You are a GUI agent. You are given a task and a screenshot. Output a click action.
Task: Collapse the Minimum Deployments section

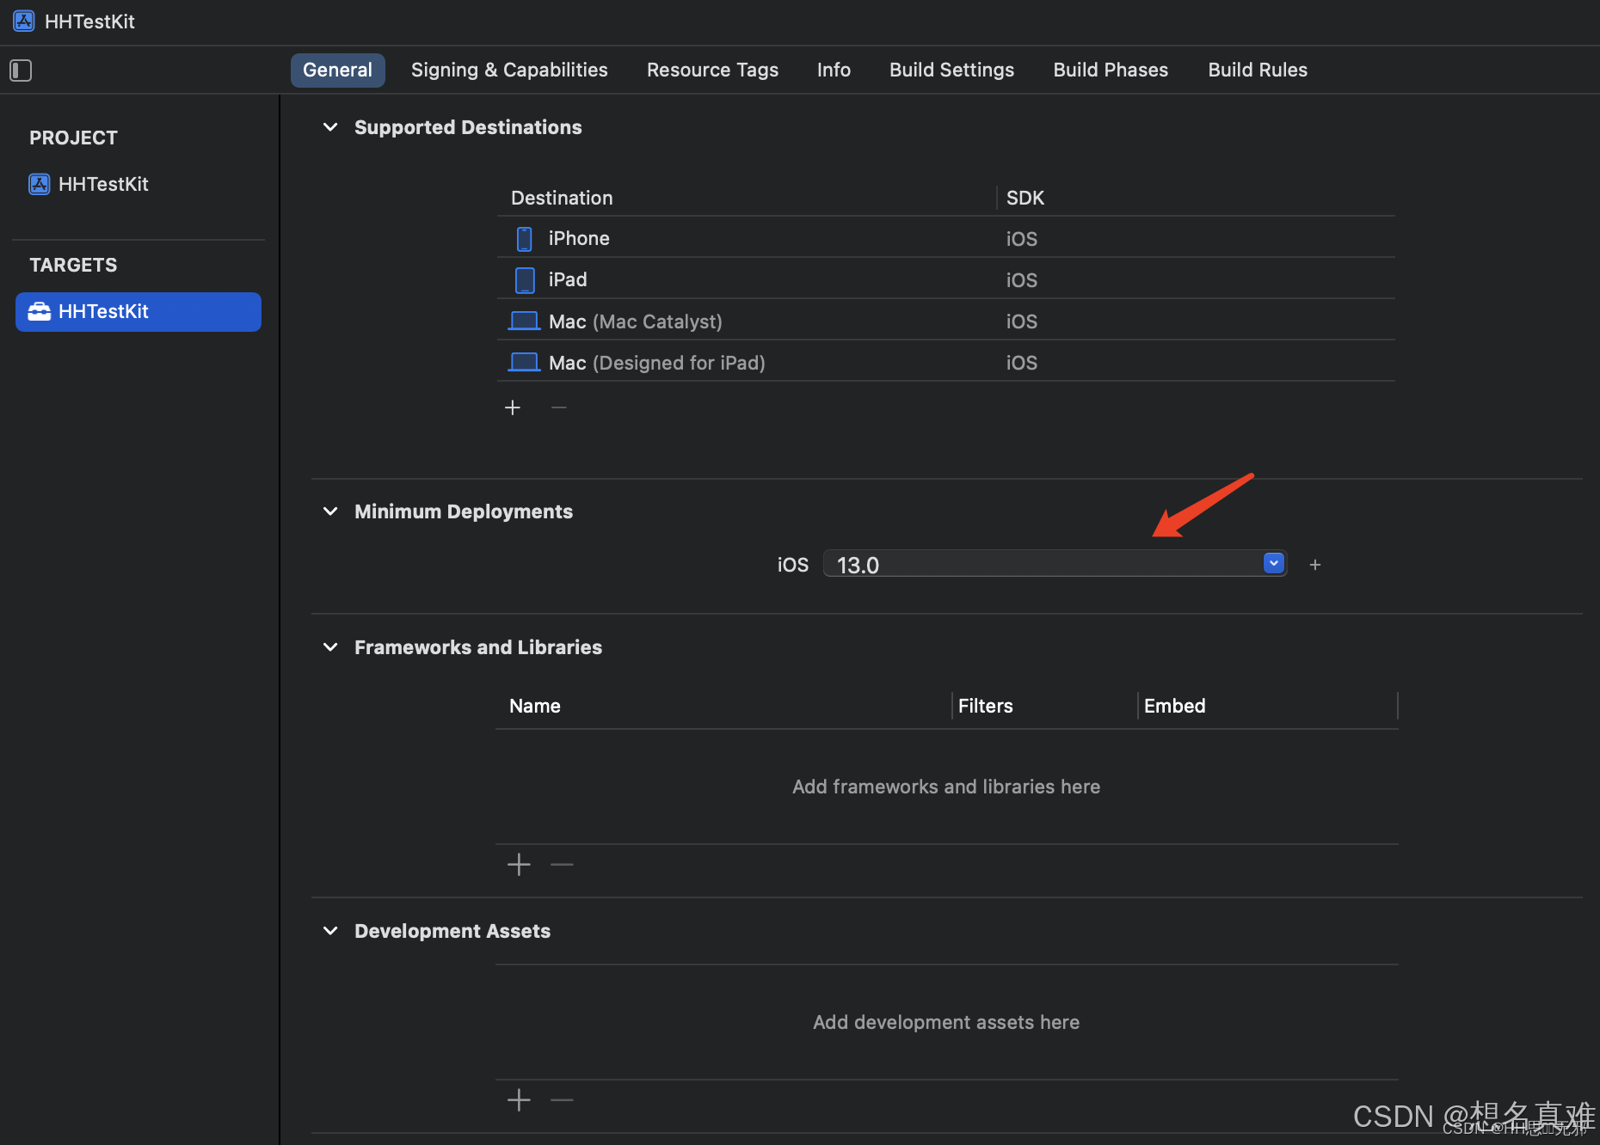tap(330, 511)
